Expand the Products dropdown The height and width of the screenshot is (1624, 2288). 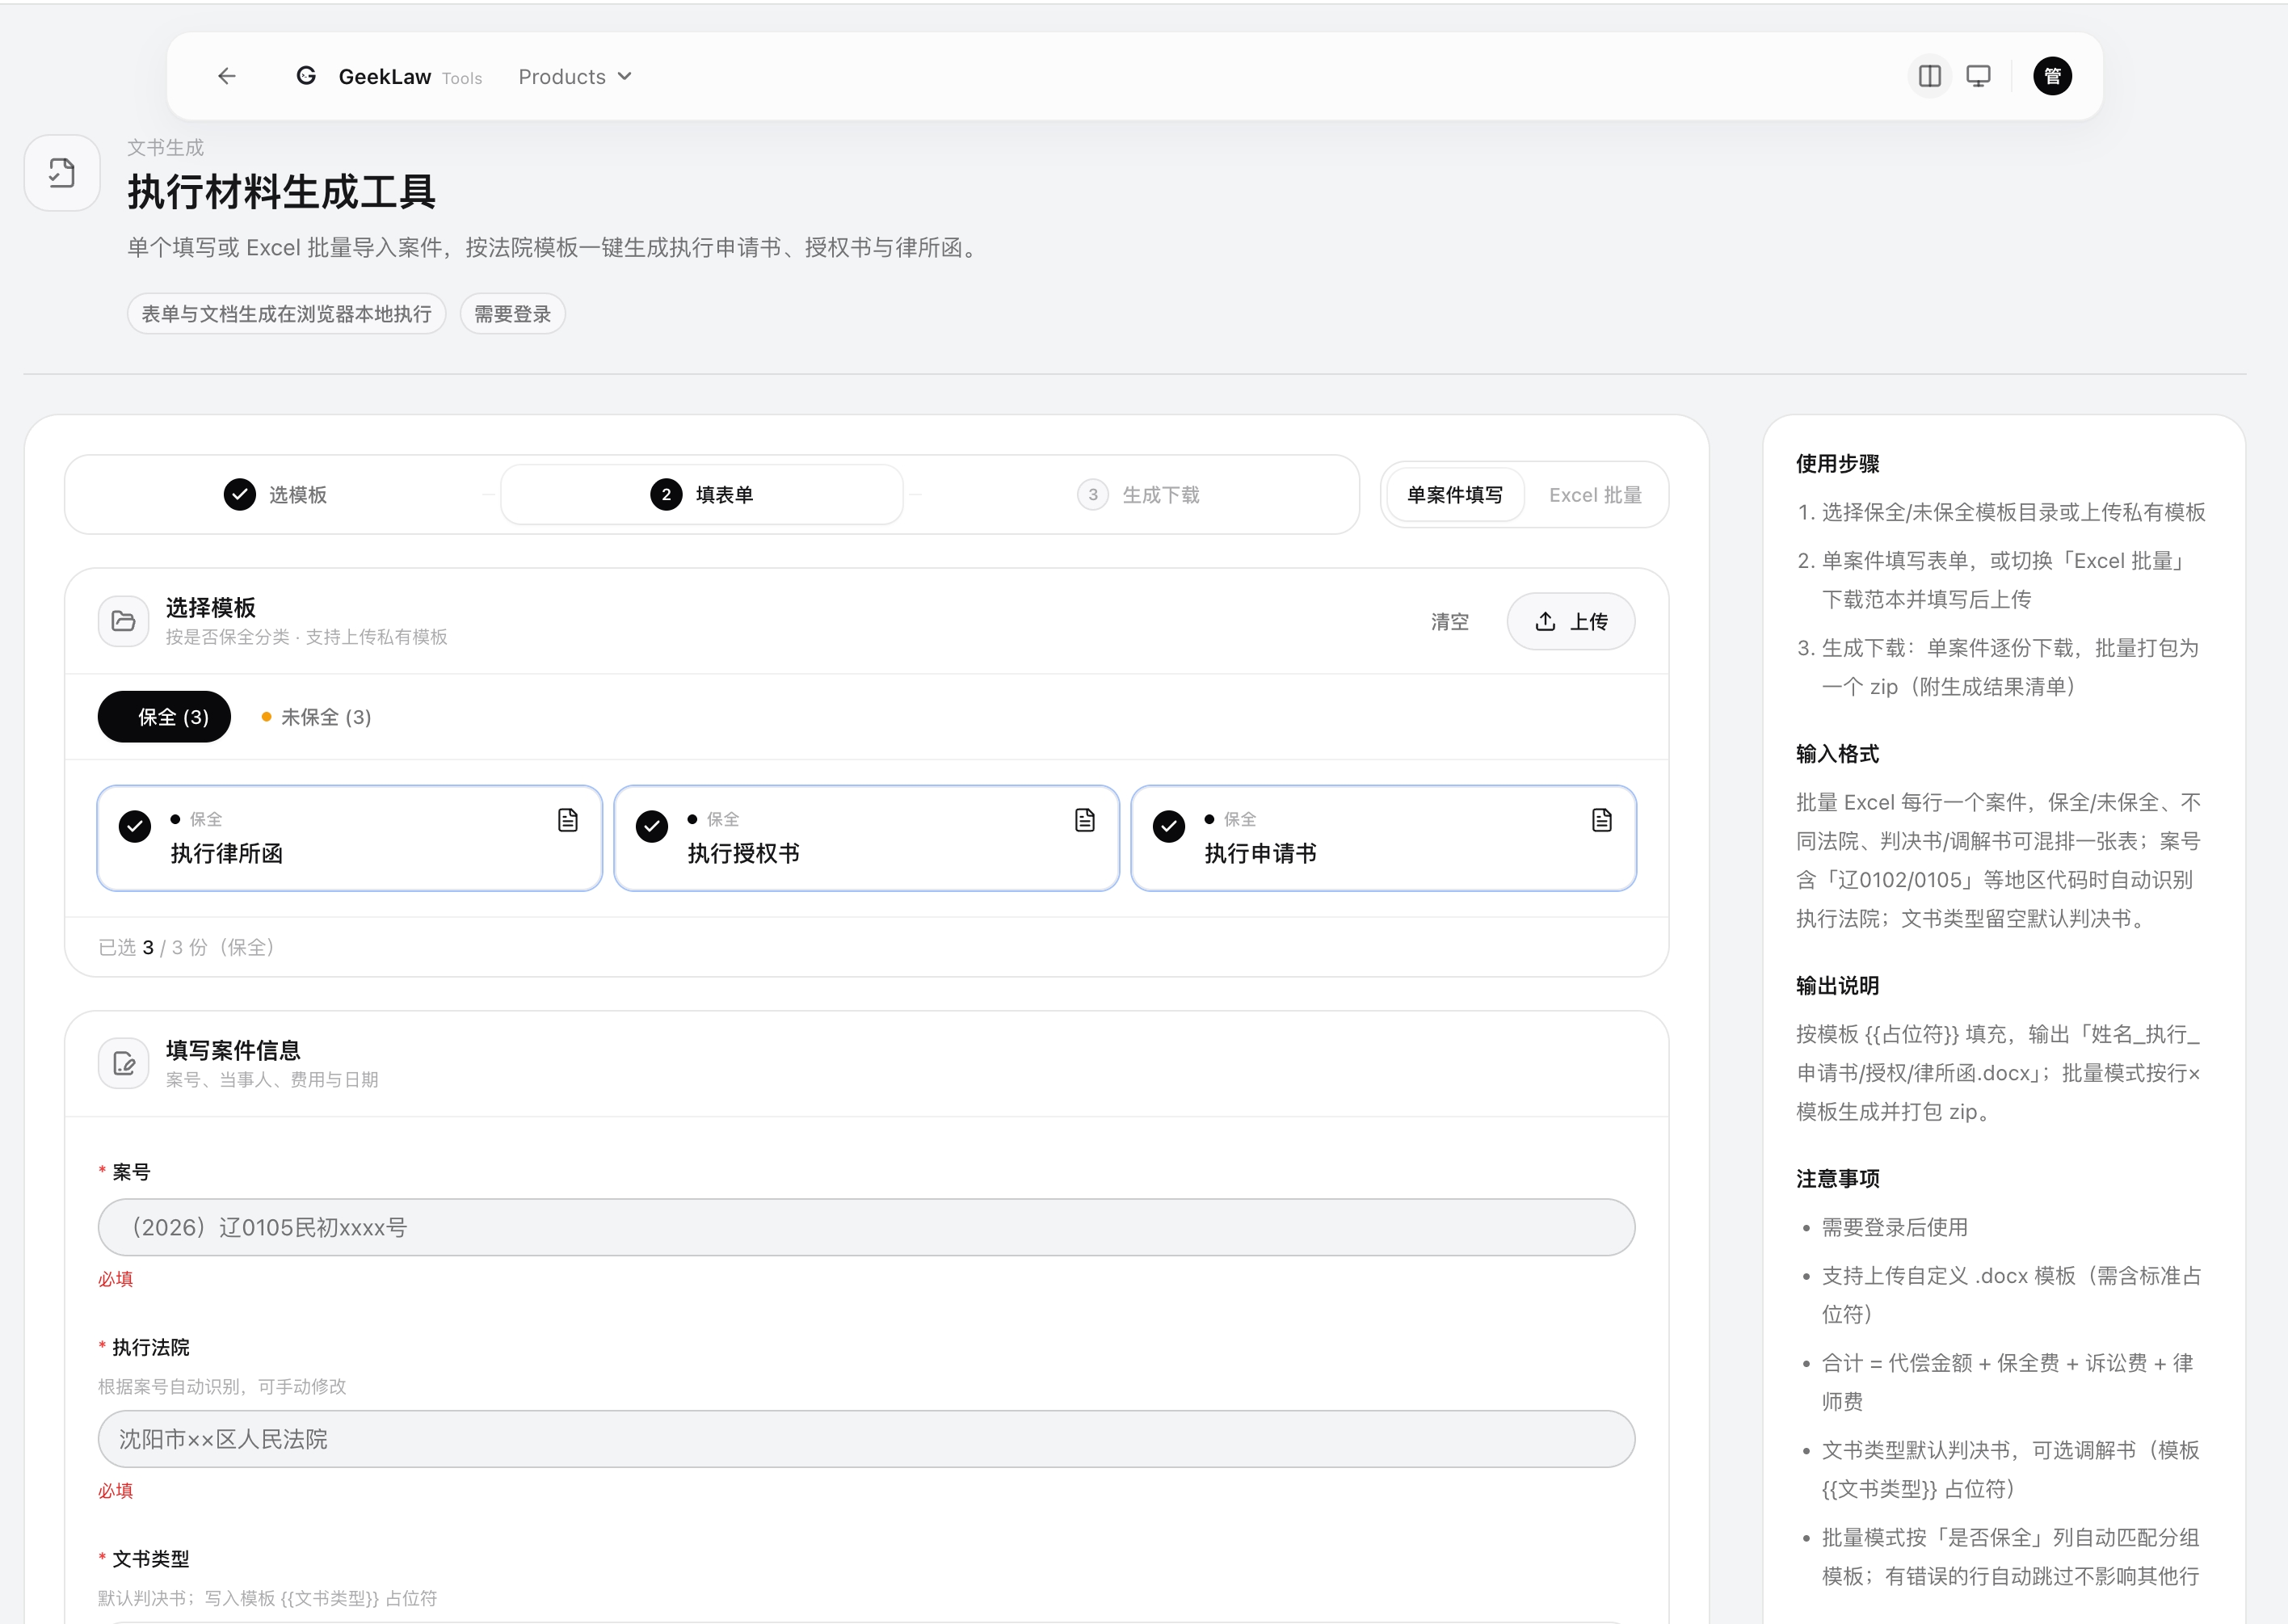click(x=575, y=76)
